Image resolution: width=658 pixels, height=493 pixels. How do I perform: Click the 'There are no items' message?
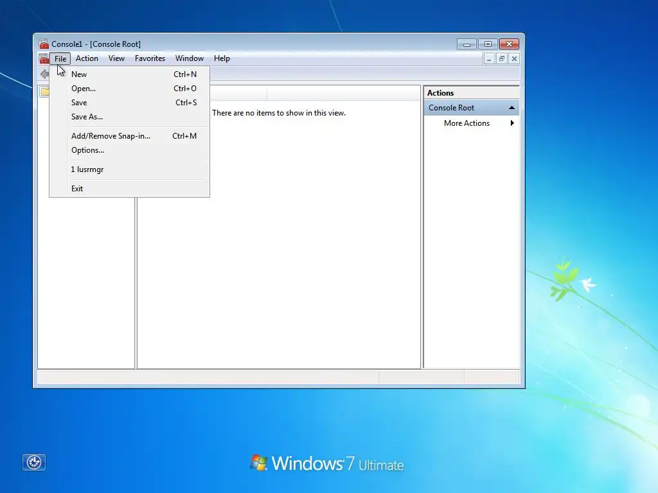279,113
